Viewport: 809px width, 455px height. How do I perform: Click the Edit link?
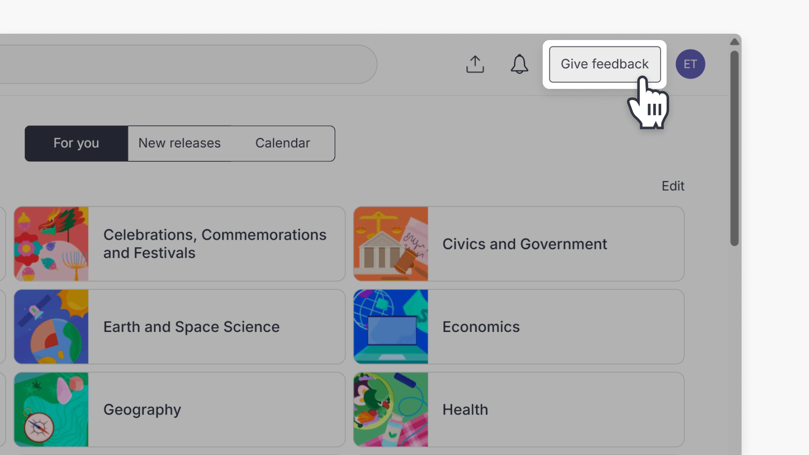coord(672,186)
